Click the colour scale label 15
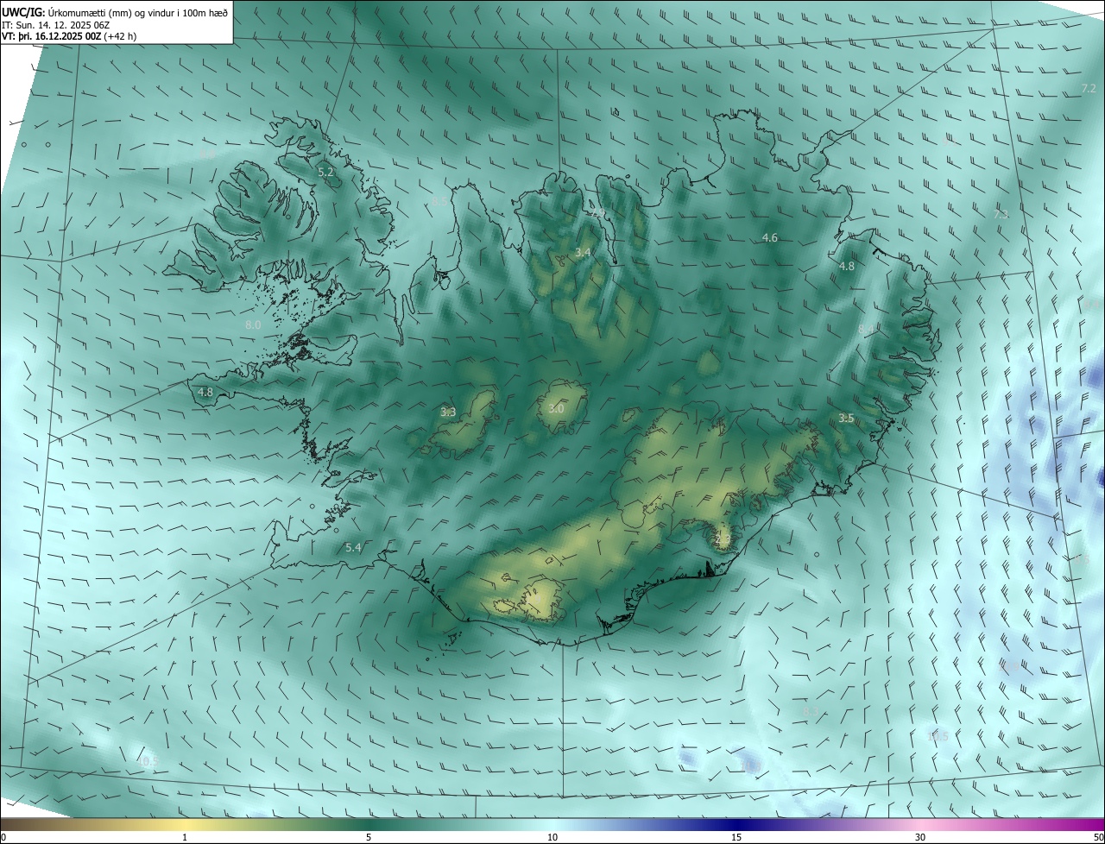This screenshot has width=1105, height=844. coord(736,837)
